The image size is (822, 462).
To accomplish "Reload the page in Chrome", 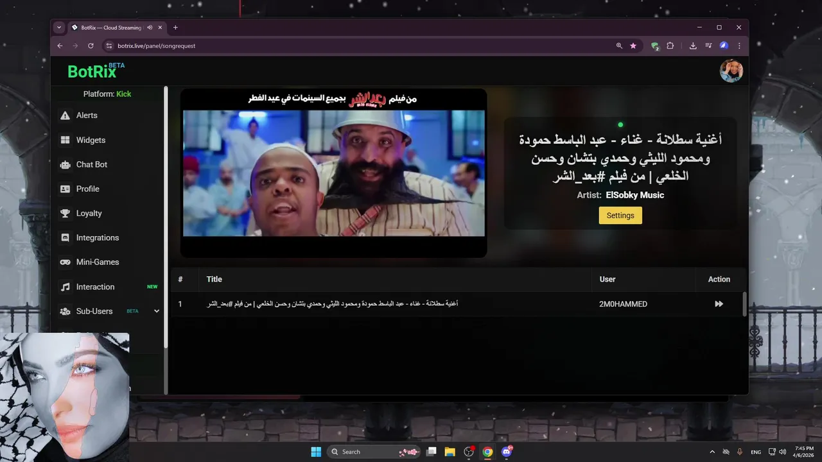I will tap(91, 46).
